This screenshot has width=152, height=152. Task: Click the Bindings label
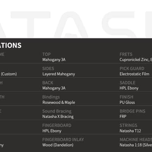[51, 97]
